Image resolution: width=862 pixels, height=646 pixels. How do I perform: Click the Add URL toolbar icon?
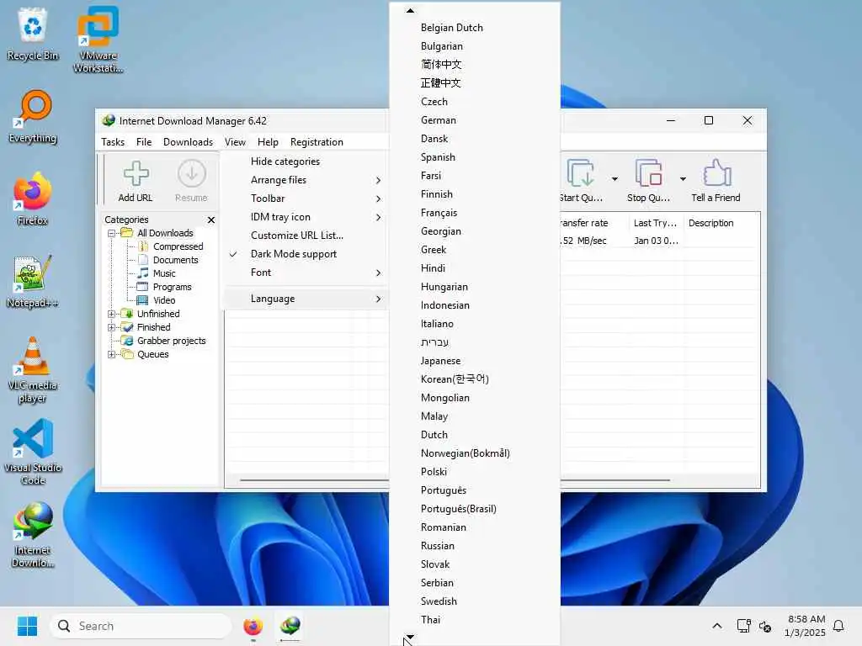(x=136, y=181)
